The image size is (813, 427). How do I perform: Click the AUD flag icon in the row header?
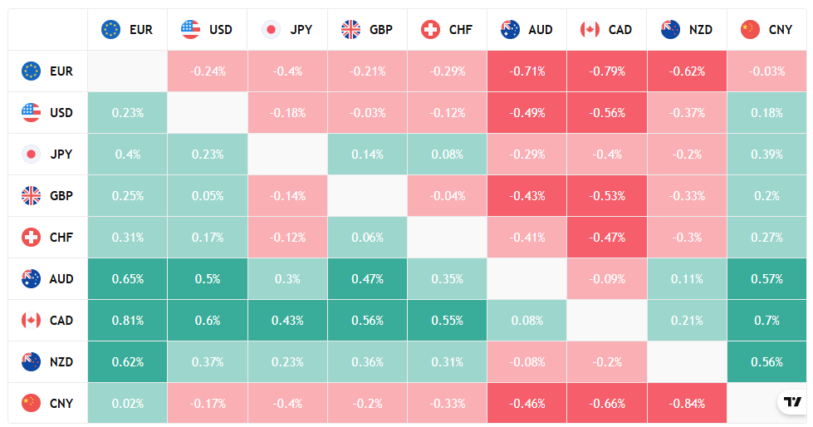32,279
